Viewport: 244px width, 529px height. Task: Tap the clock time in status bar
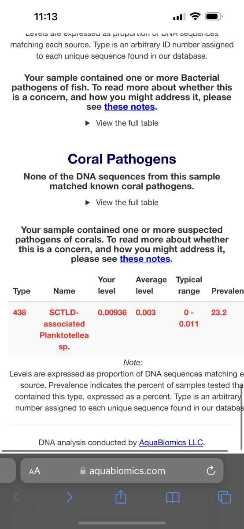pyautogui.click(x=46, y=17)
